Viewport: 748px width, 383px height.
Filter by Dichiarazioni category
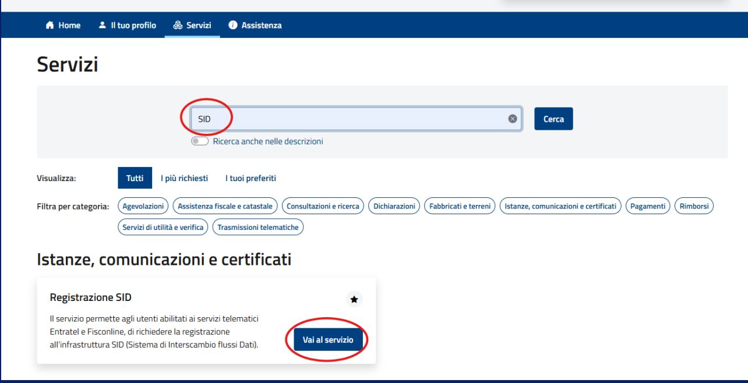tap(394, 206)
